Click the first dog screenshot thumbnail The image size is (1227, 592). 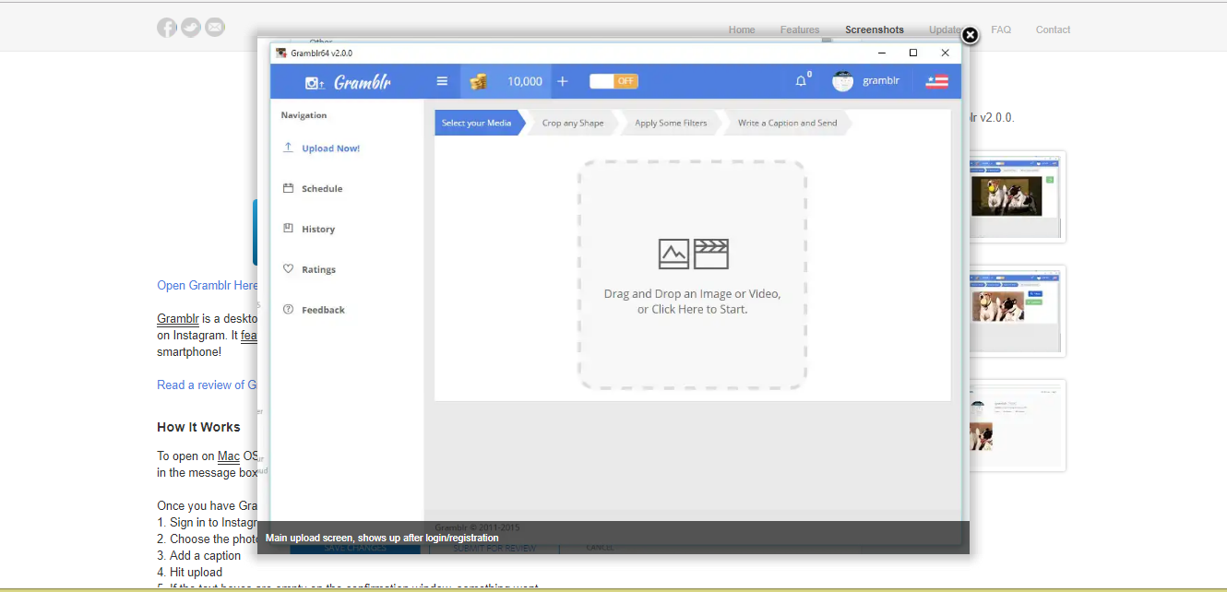tap(1013, 195)
